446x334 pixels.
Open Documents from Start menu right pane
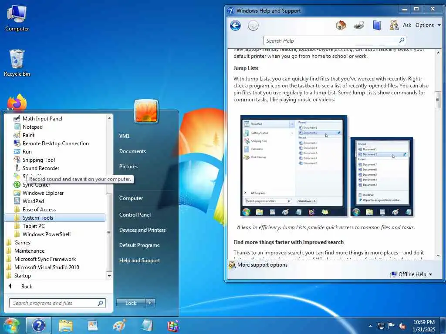(132, 151)
